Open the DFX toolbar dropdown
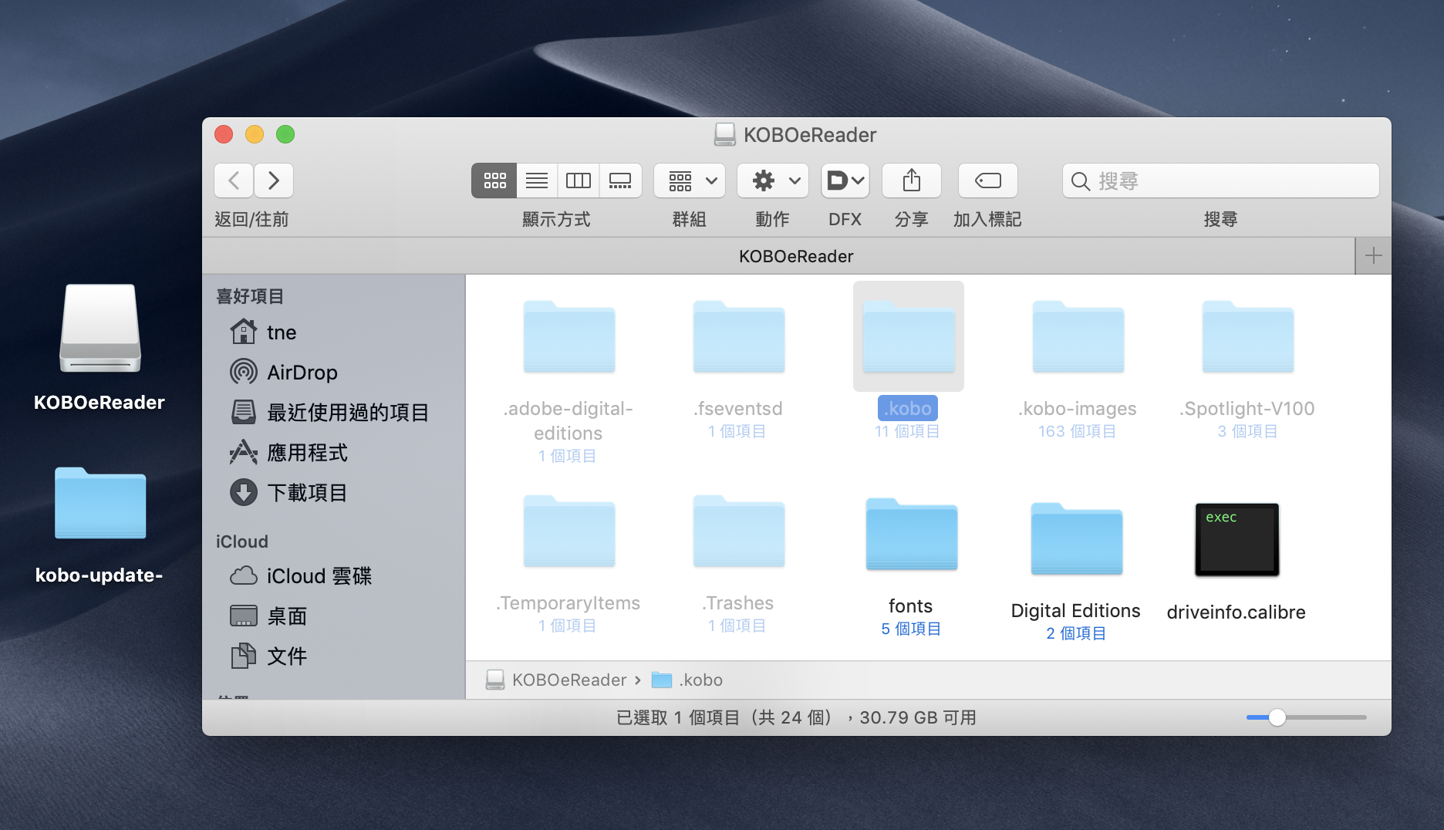 pyautogui.click(x=845, y=181)
